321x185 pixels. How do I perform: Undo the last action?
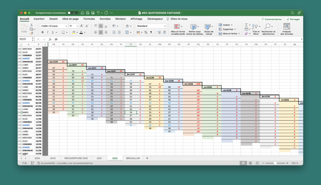pyautogui.click(x=98, y=13)
